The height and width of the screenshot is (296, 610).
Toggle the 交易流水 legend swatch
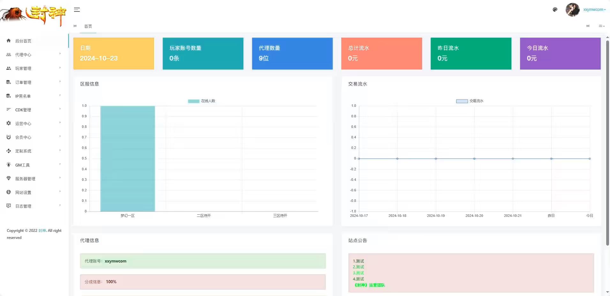462,101
